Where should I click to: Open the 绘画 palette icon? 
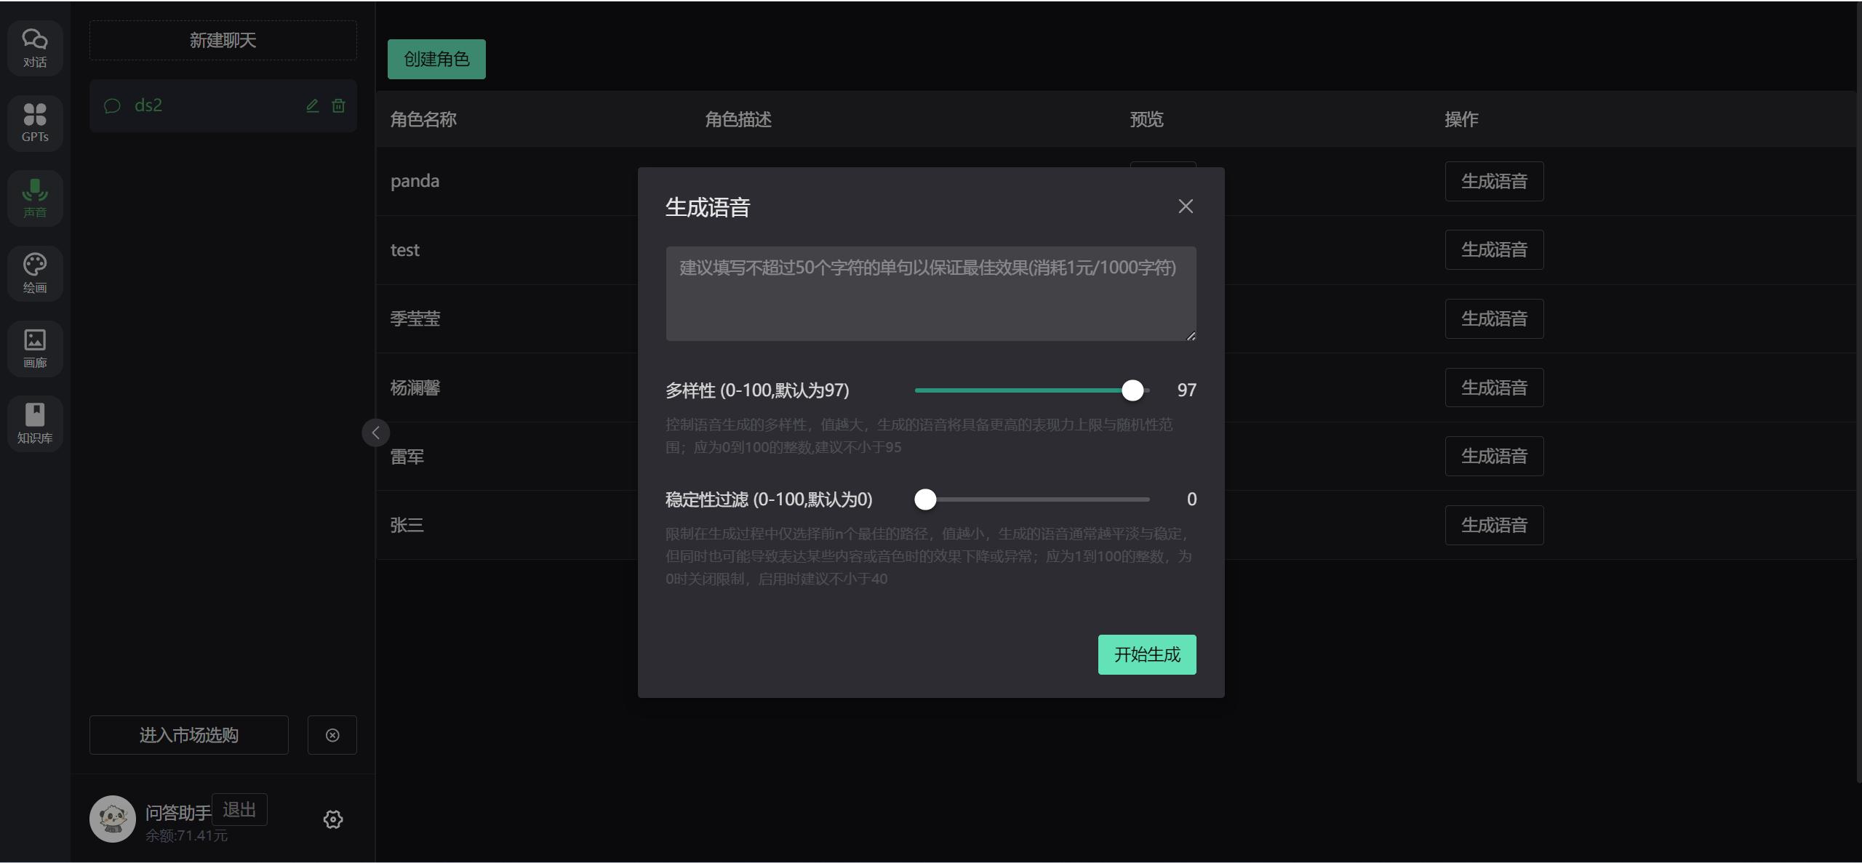point(35,273)
